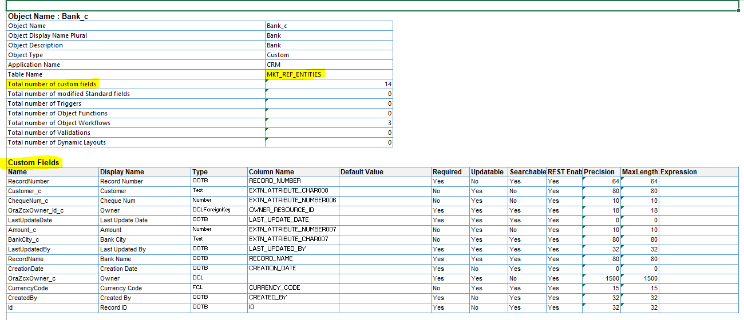Click the 'Required' column header

click(450, 172)
